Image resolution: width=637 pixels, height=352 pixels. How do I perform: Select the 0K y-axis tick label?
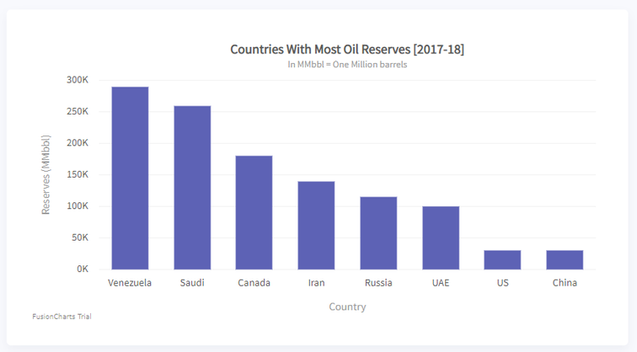(x=82, y=269)
